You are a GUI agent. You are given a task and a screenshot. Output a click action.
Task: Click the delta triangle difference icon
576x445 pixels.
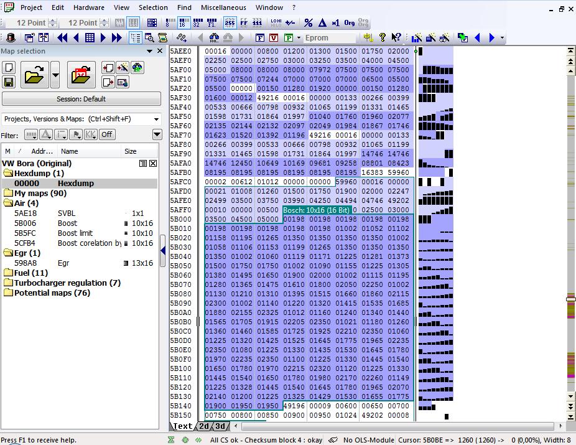tap(322, 23)
